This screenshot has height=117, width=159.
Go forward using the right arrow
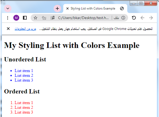pos(151,18)
